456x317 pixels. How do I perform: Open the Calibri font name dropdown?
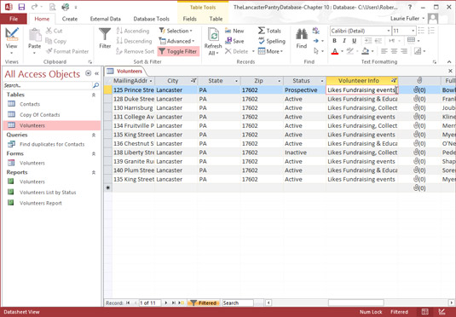[x=389, y=31]
